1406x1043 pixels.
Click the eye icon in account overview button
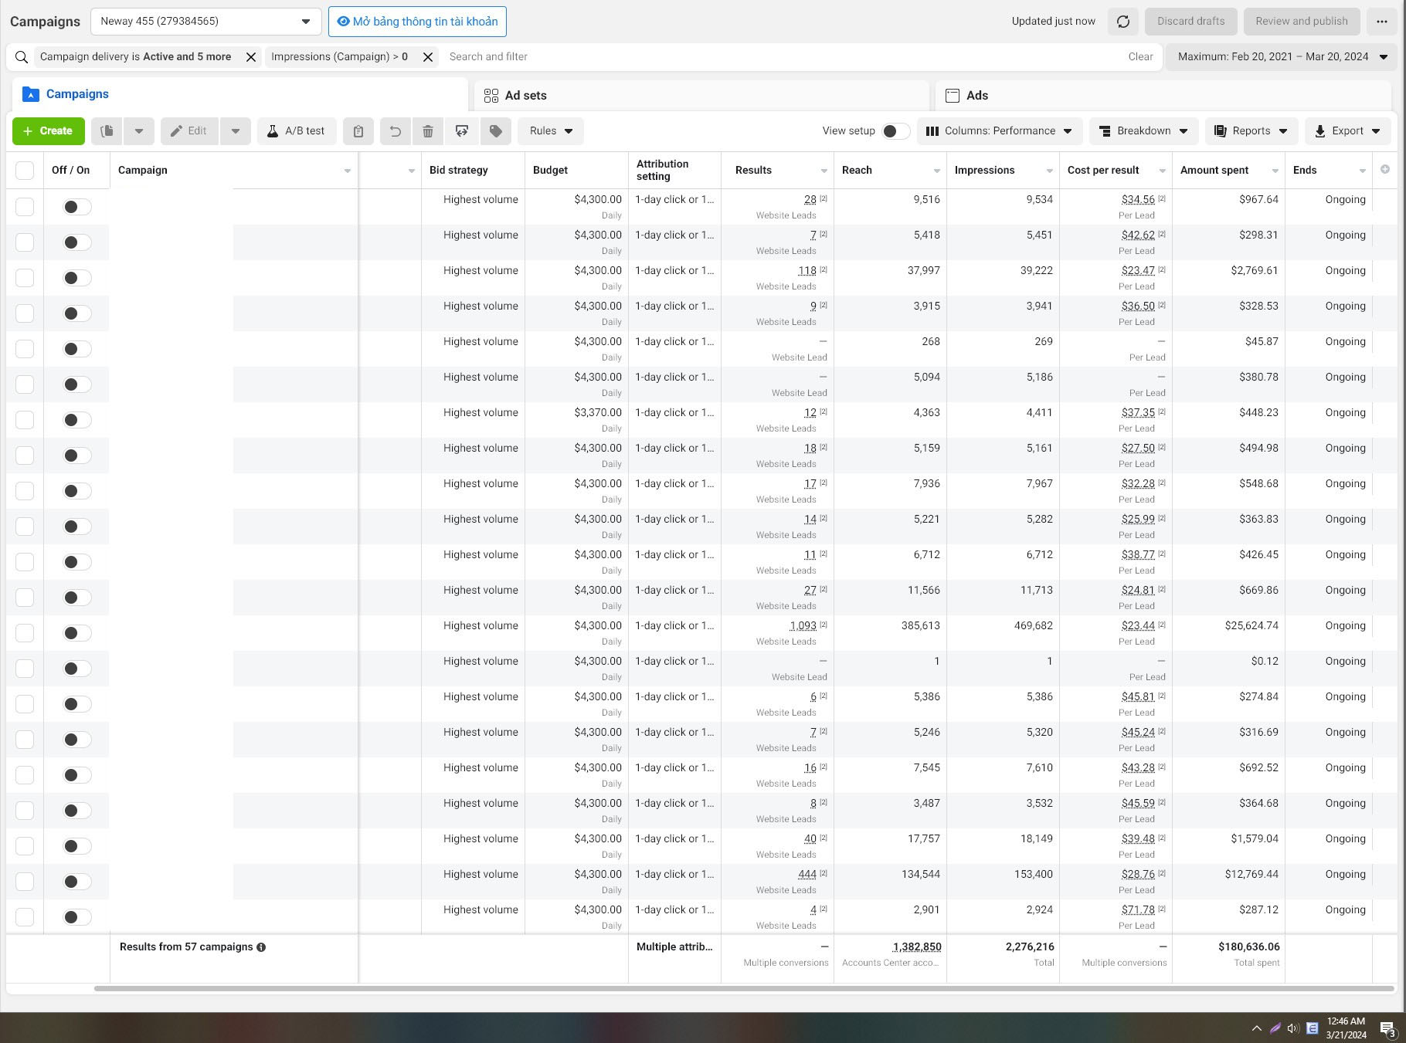pos(343,22)
